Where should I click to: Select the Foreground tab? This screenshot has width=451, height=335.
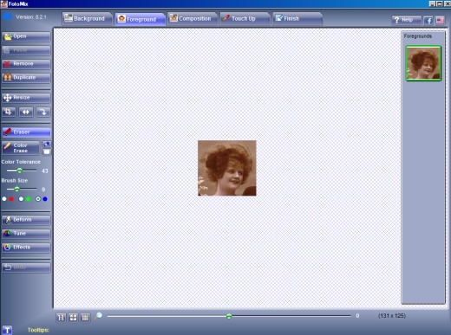pyautogui.click(x=140, y=19)
